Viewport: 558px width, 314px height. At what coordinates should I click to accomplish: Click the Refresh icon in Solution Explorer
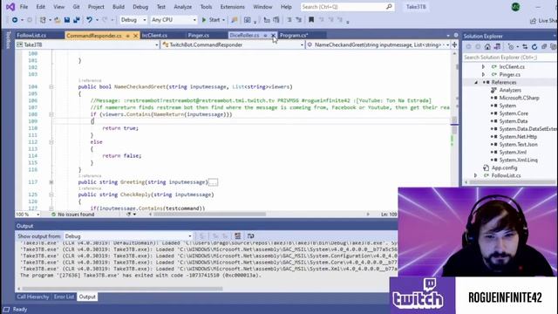point(534,46)
